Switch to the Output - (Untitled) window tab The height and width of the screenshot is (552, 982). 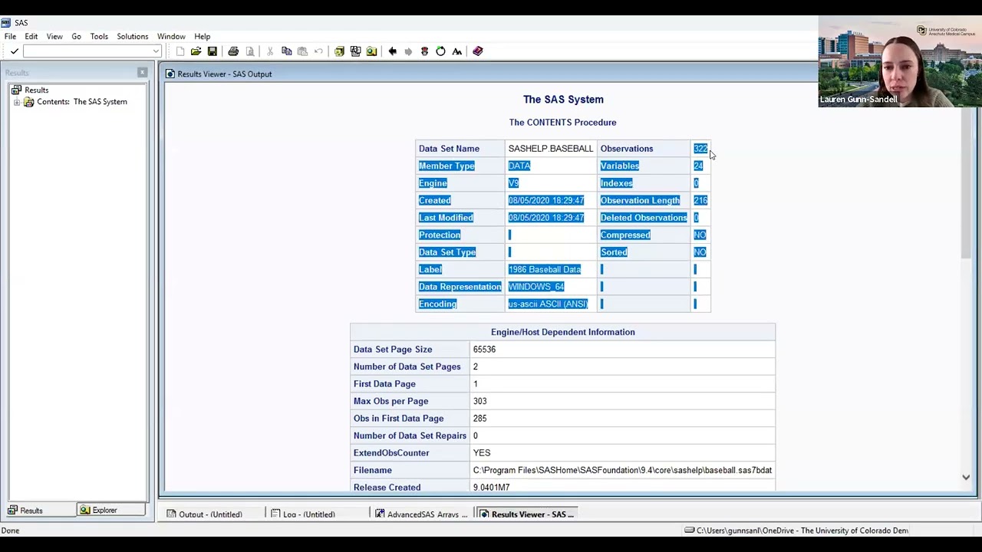tap(210, 514)
